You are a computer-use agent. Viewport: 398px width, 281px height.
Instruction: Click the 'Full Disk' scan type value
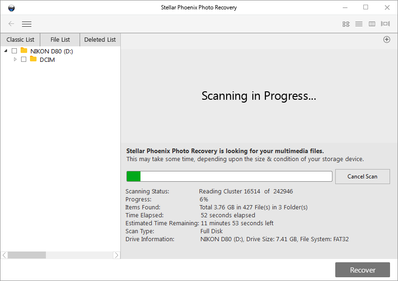click(212, 231)
